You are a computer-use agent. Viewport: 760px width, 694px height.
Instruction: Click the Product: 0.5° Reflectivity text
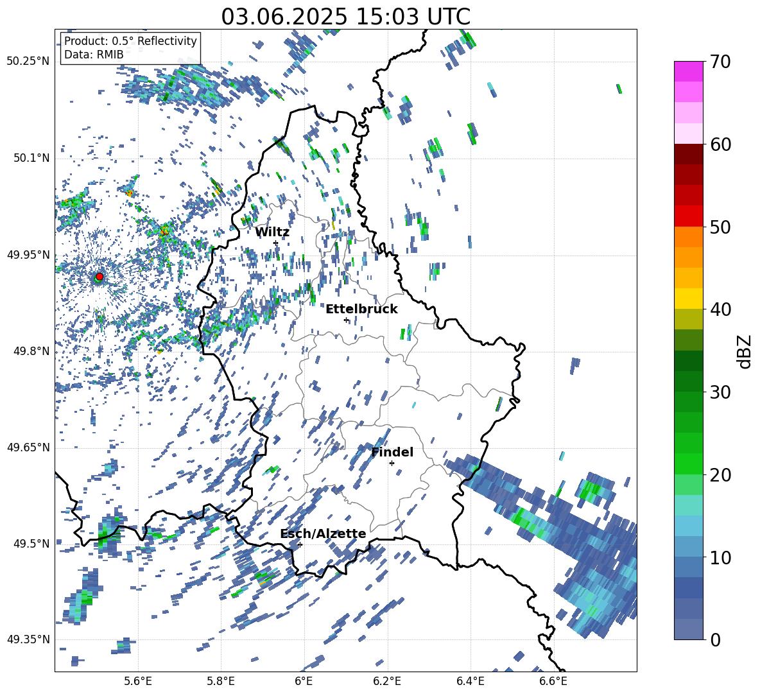click(x=130, y=41)
